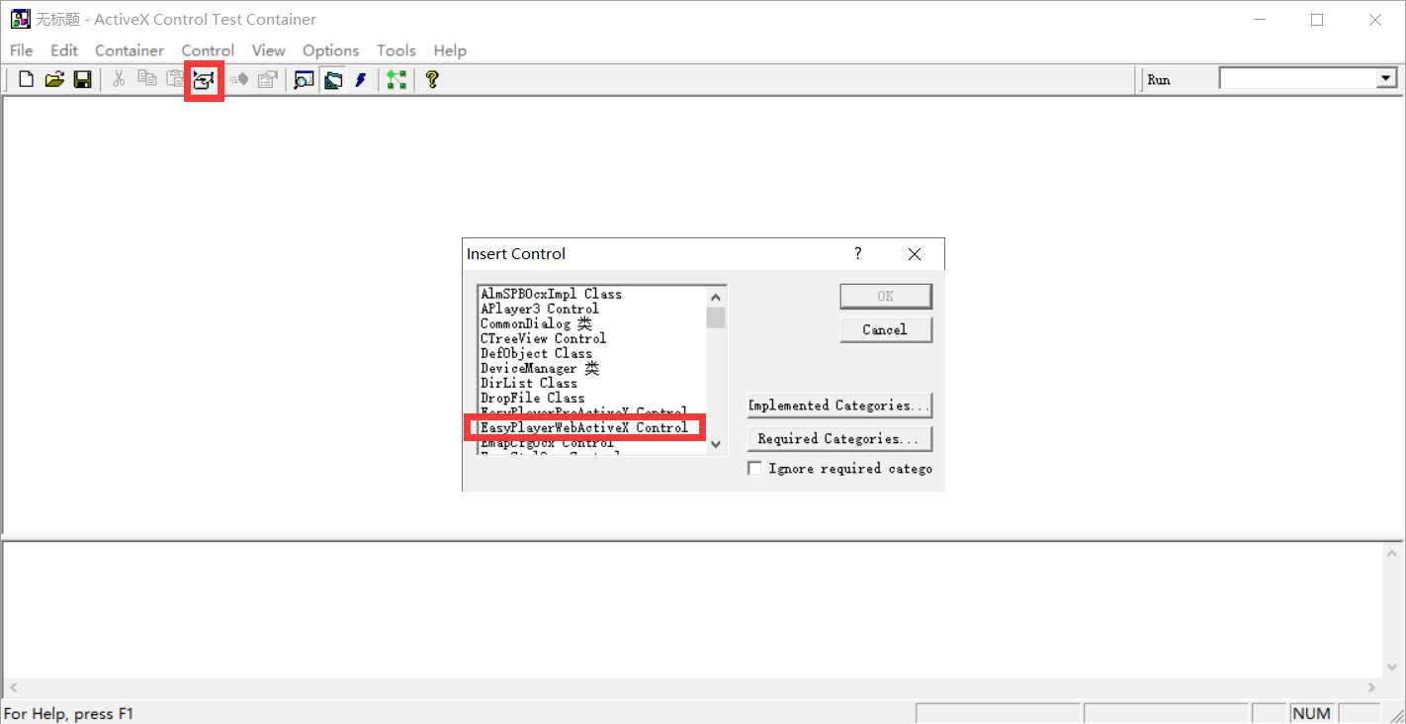Image resolution: width=1406 pixels, height=724 pixels.
Task: Open the Help menu
Action: point(450,50)
